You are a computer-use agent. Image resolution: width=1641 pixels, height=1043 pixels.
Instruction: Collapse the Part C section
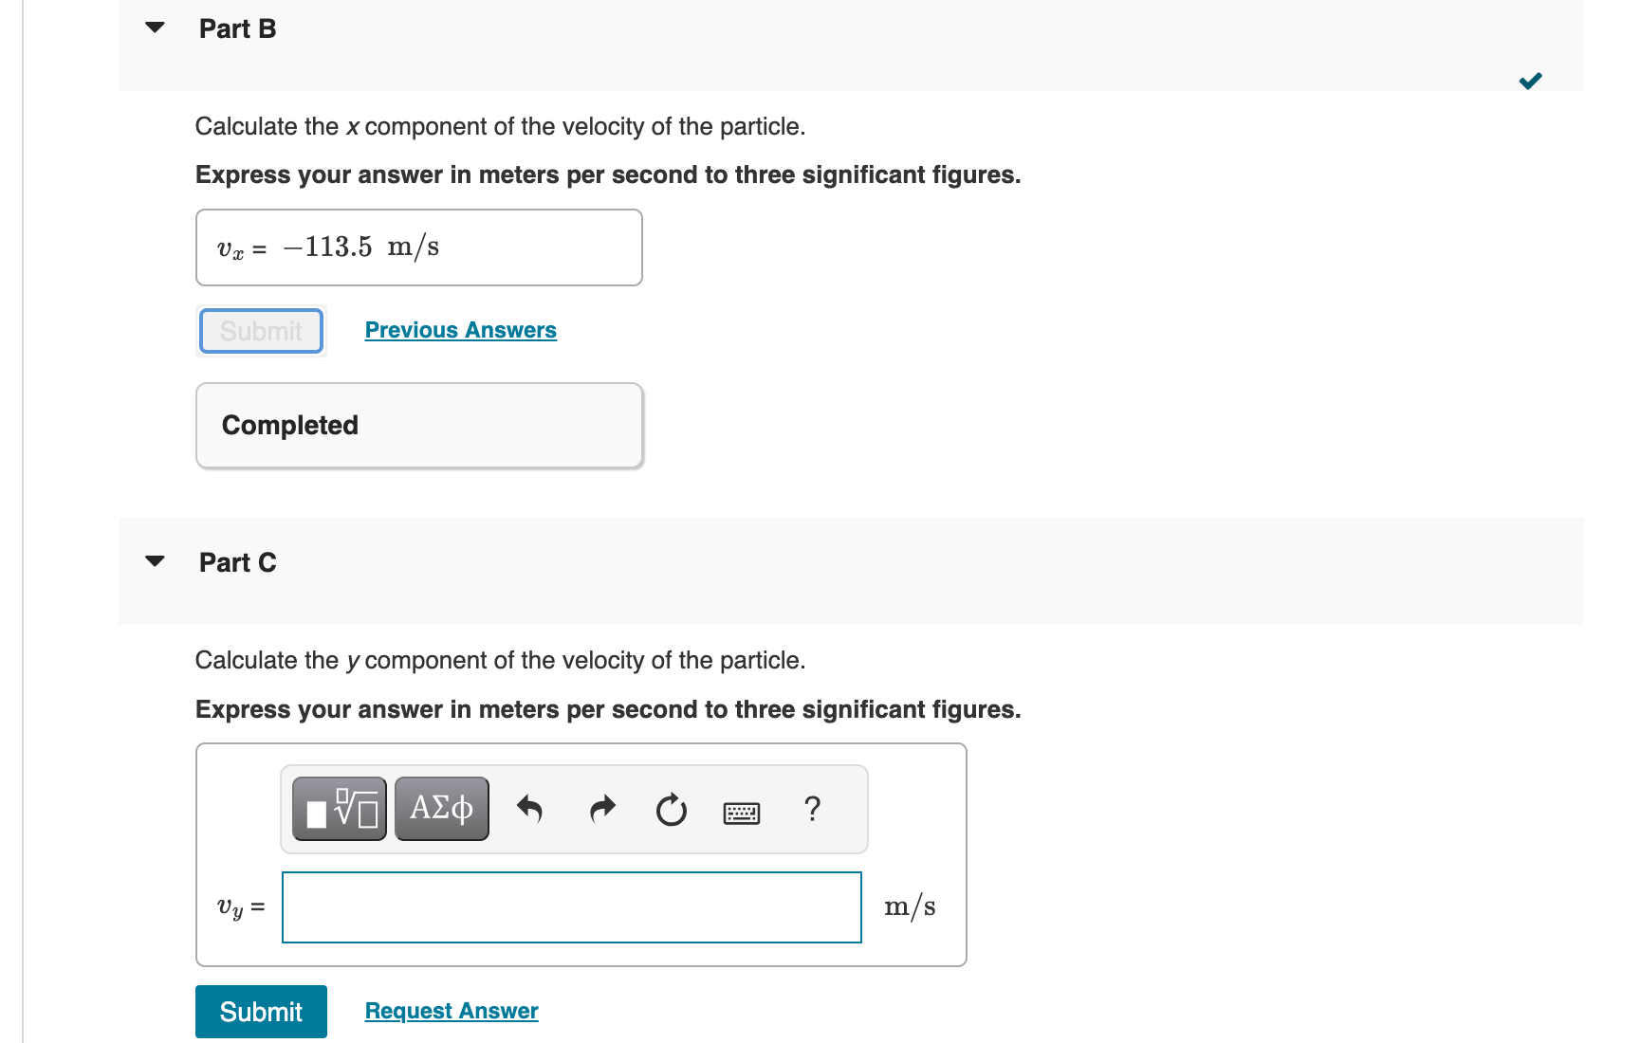[x=155, y=561]
